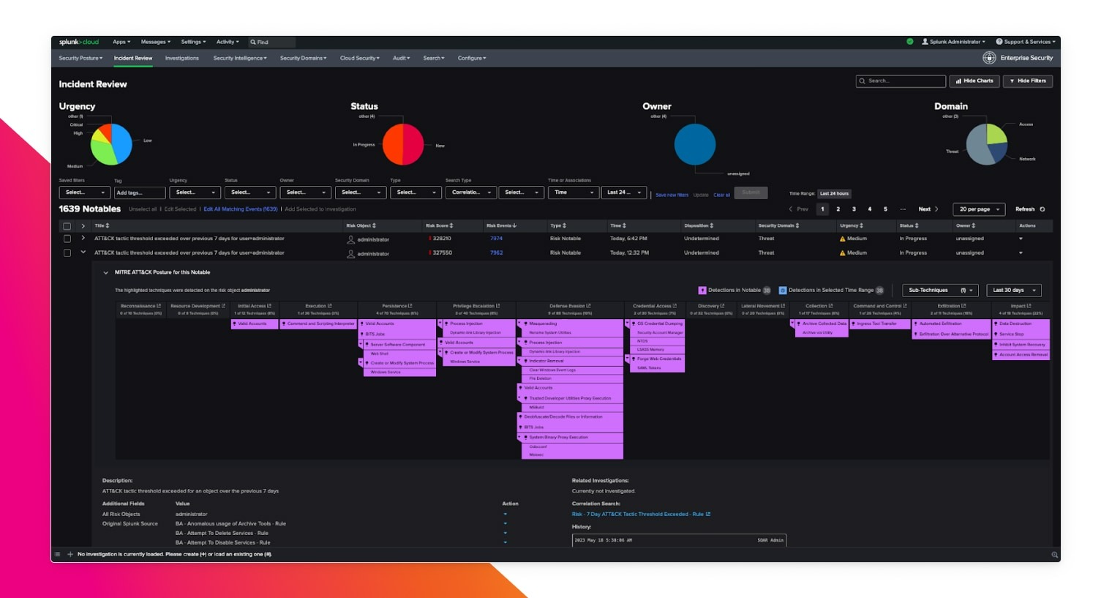Open the Saved filters Select dropdown
Viewport: 1112px width, 598px height.
[x=84, y=193]
